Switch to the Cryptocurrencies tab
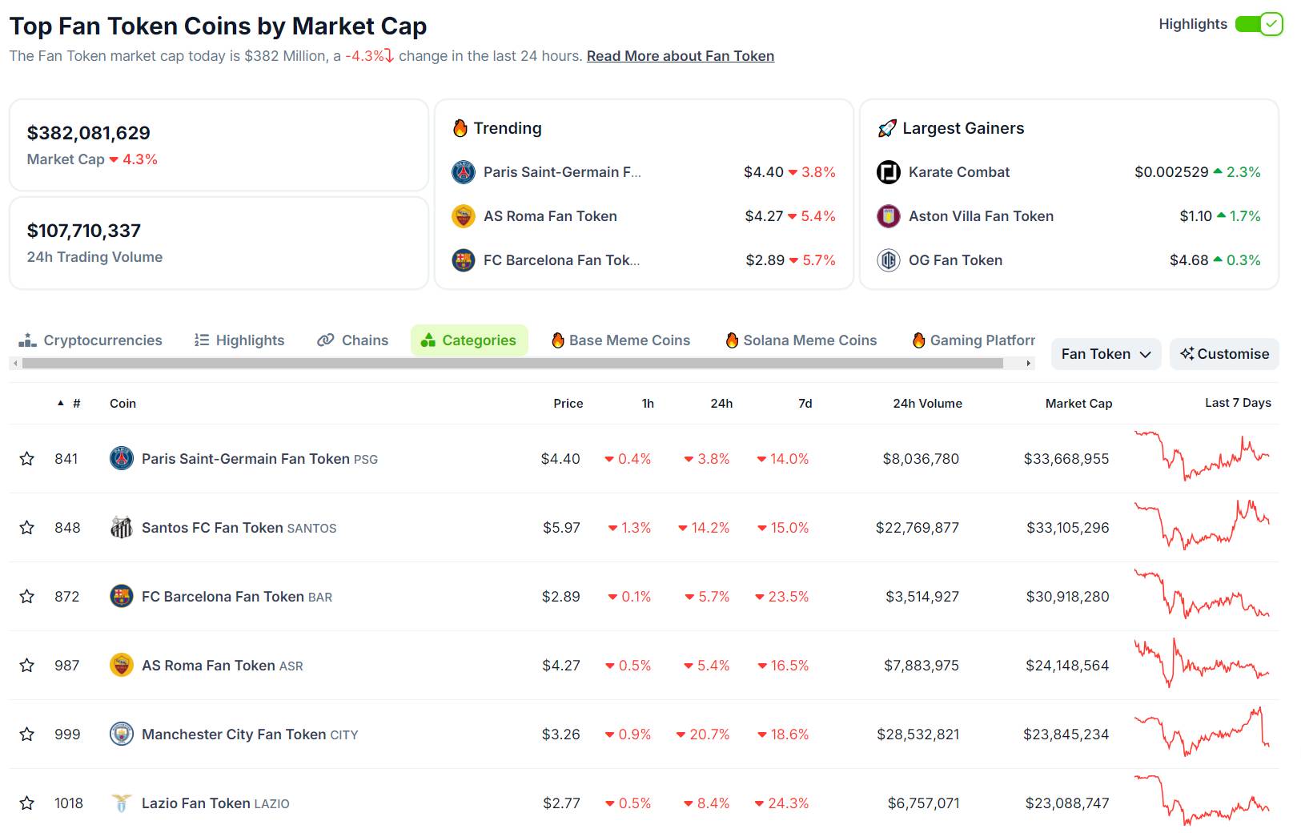The height and width of the screenshot is (833, 1301). 90,340
